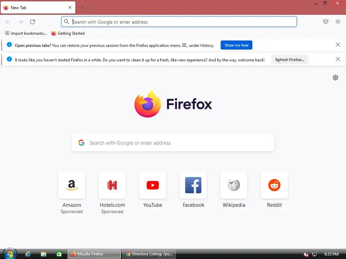Select the New Tab tab
This screenshot has width=346, height=259.
point(38,7)
